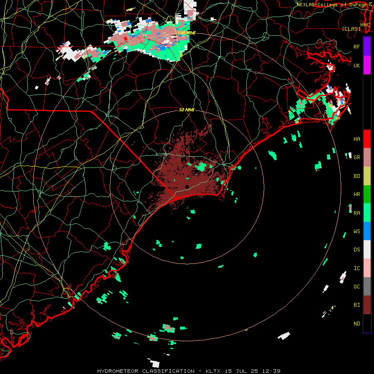Select the HA label beside the legend
The height and width of the screenshot is (374, 374).
[x=357, y=139]
